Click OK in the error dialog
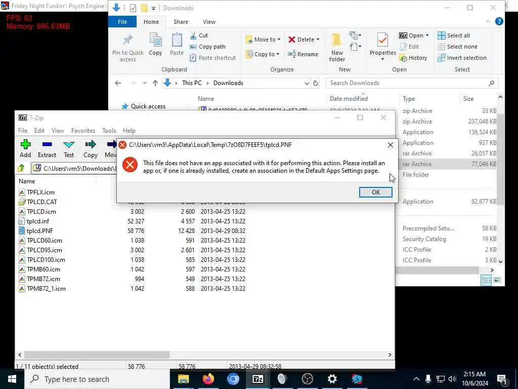 [376, 192]
